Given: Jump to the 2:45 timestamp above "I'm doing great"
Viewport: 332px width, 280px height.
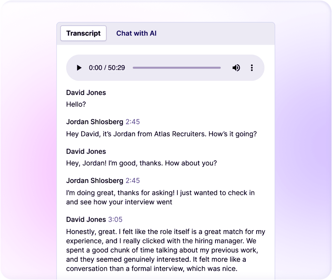Looking at the screenshot, I should 133,181.
